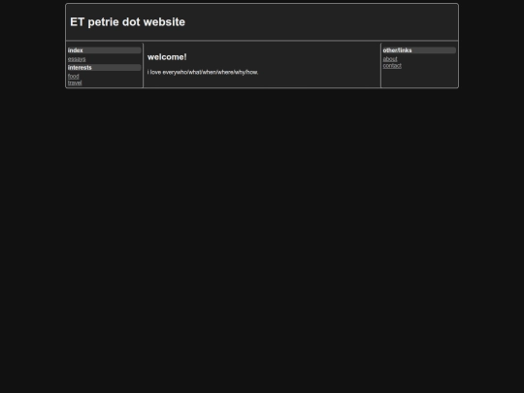Image resolution: width=524 pixels, height=393 pixels.
Task: Open the food link
Action: (73, 77)
